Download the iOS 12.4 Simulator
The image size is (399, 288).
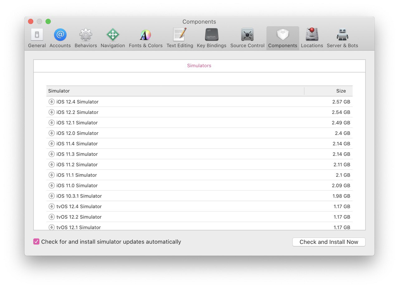51,102
